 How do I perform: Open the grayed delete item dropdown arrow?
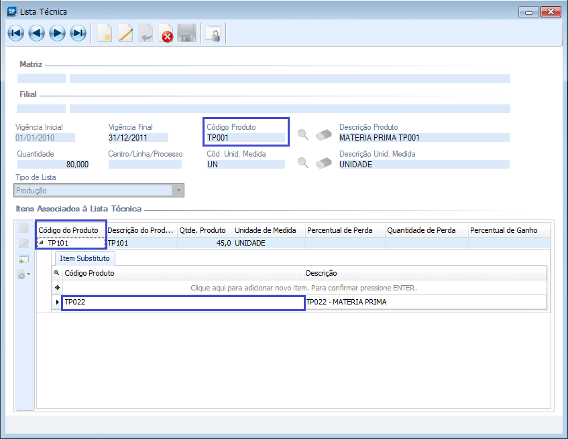click(x=29, y=274)
